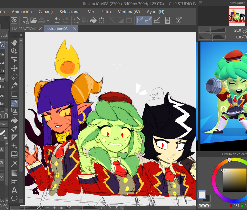Image resolution: width=247 pixels, height=210 pixels.
Task: Select the main drawing color swatch
Action: point(202,195)
